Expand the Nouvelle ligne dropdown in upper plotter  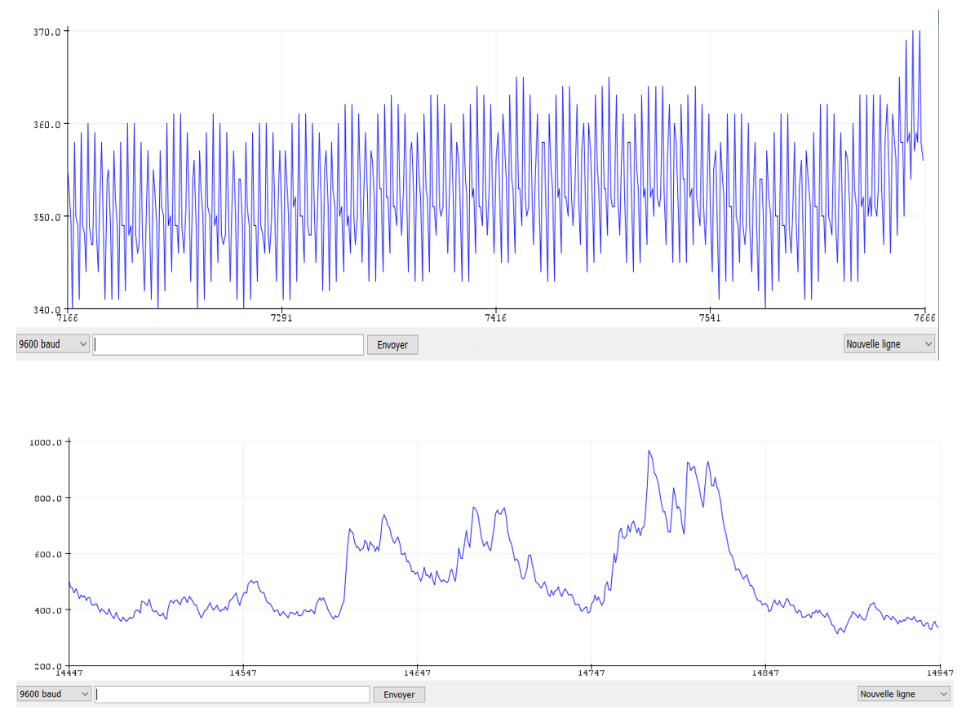pyautogui.click(x=888, y=344)
